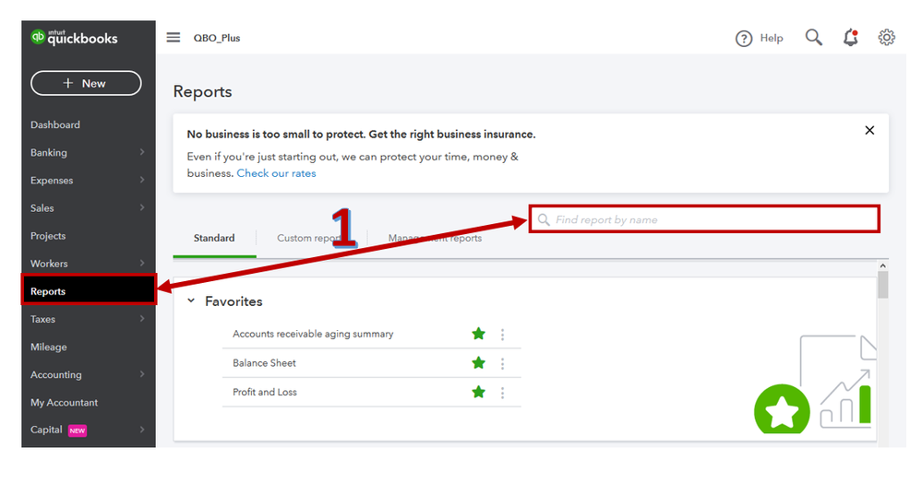Open the notifications bell

click(x=850, y=38)
